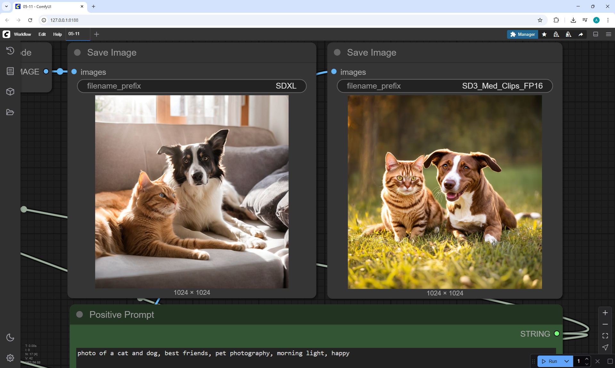Toggle collapse dot on Positive Prompt node

80,315
